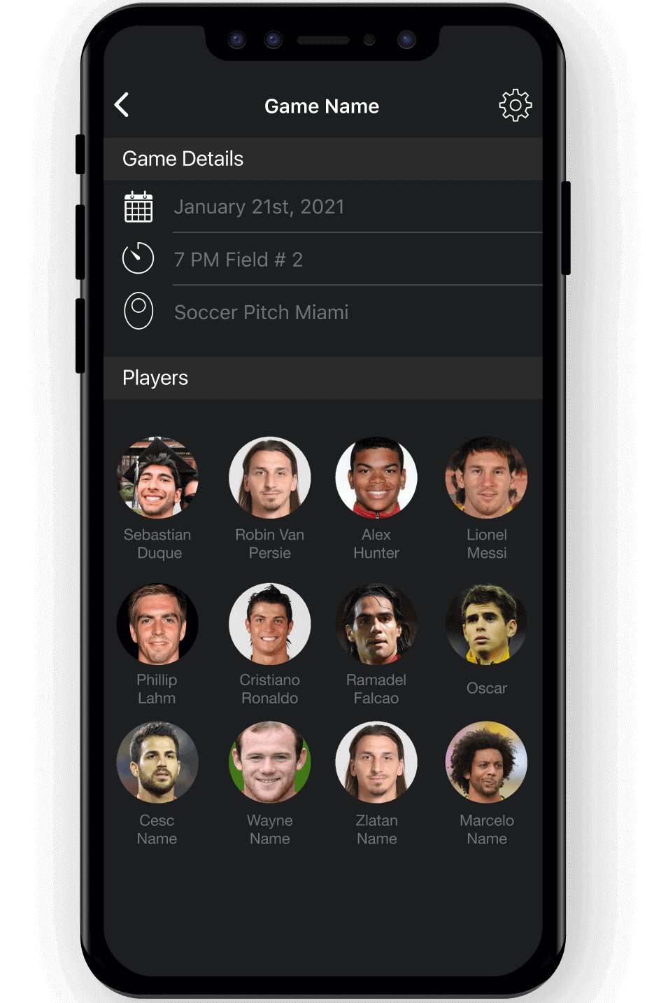Click the Marcelo Name label
The height and width of the screenshot is (1003, 668).
click(487, 829)
